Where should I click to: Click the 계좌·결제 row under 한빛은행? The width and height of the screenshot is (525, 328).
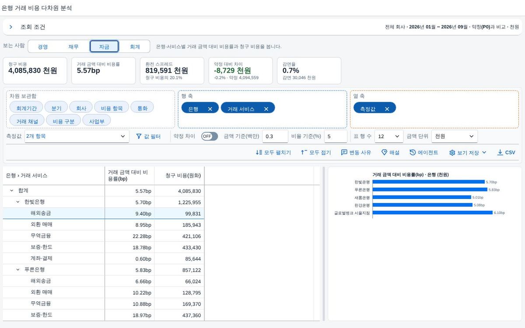point(104,259)
